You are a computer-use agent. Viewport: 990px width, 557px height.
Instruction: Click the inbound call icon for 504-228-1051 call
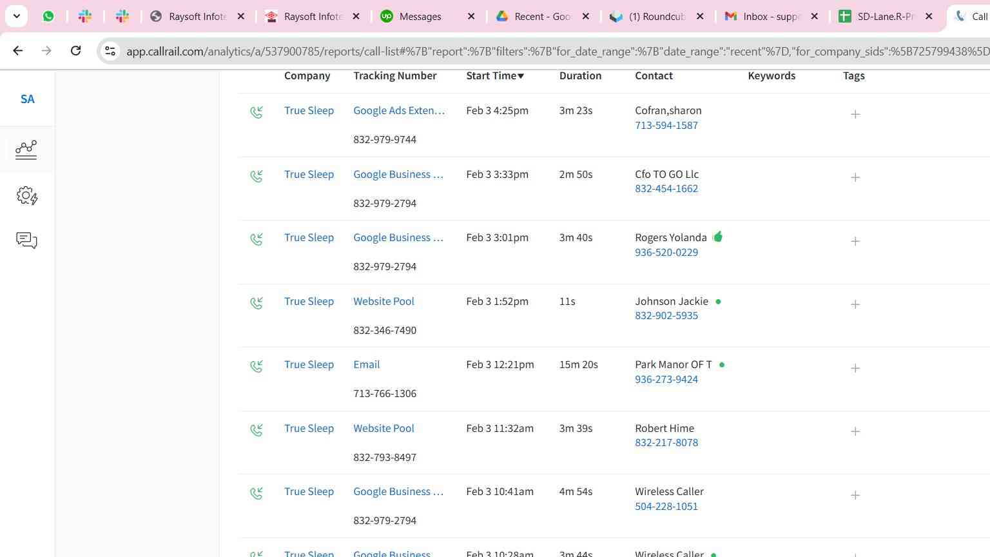pos(257,493)
